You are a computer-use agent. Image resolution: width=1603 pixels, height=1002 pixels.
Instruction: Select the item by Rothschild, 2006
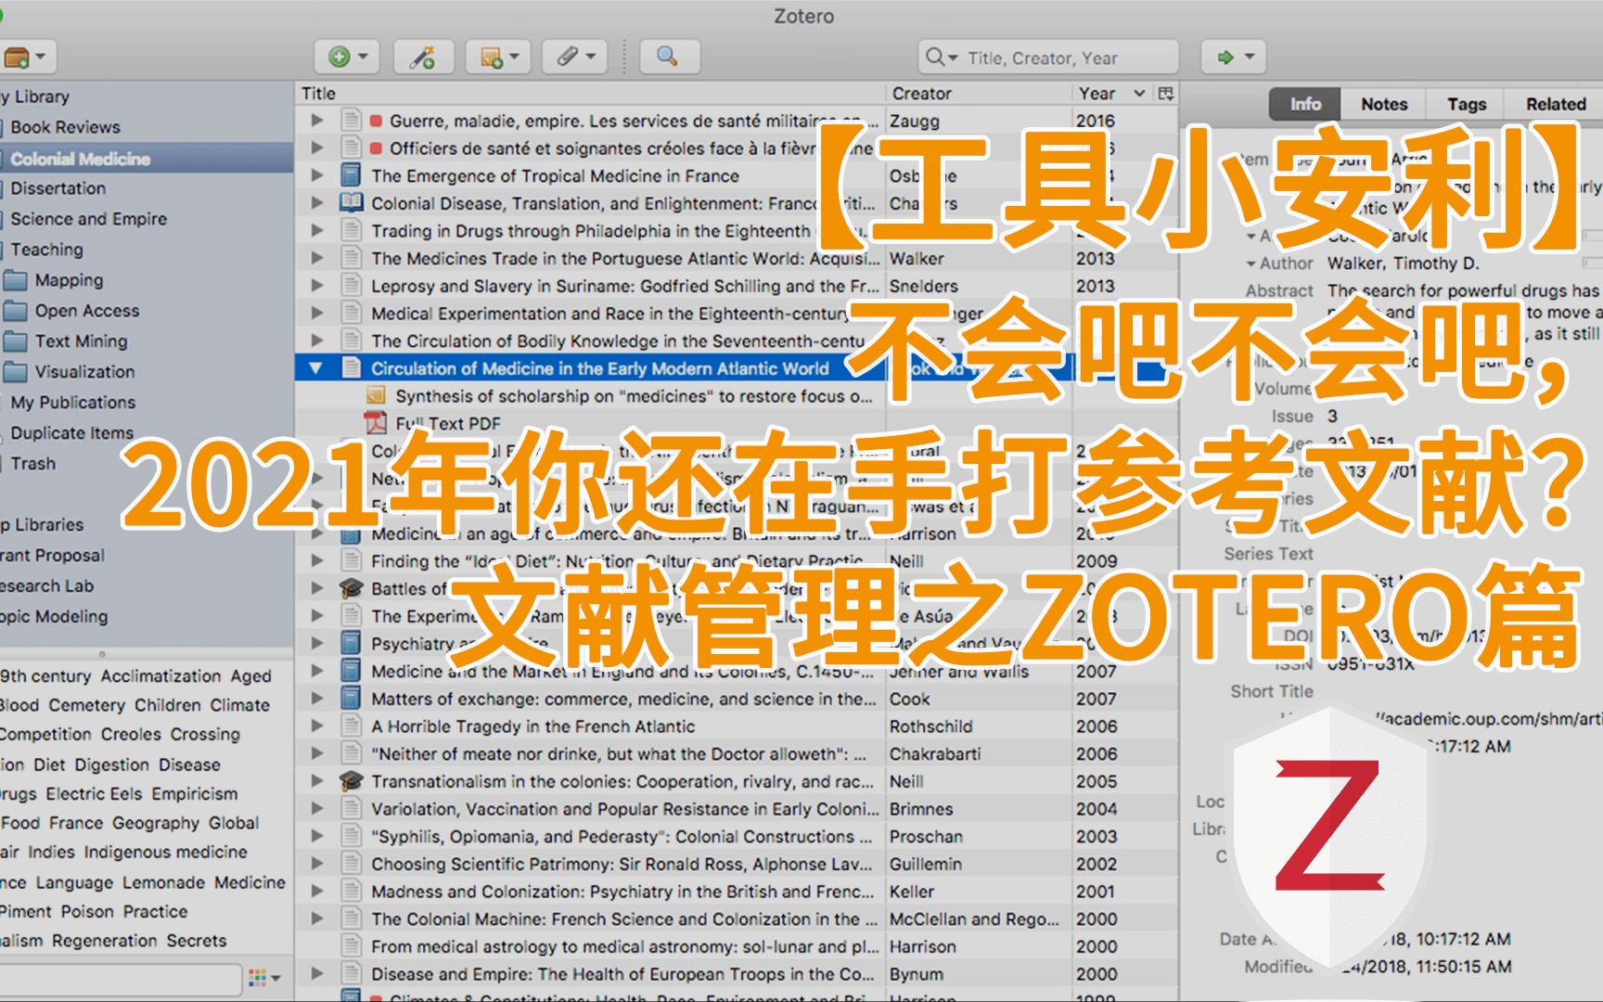(x=737, y=726)
